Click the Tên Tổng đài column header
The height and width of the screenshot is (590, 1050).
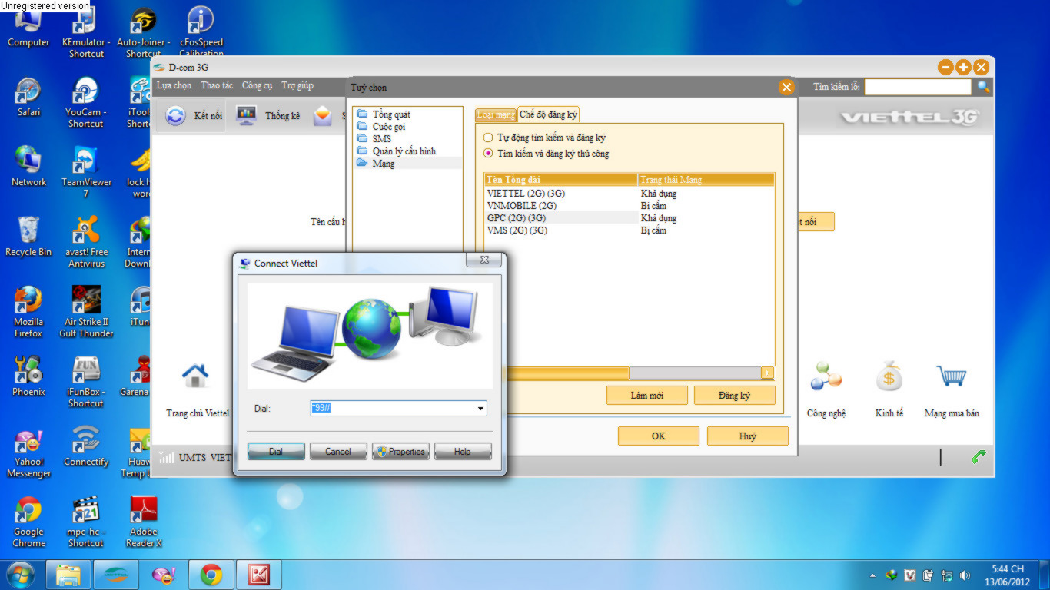561,180
